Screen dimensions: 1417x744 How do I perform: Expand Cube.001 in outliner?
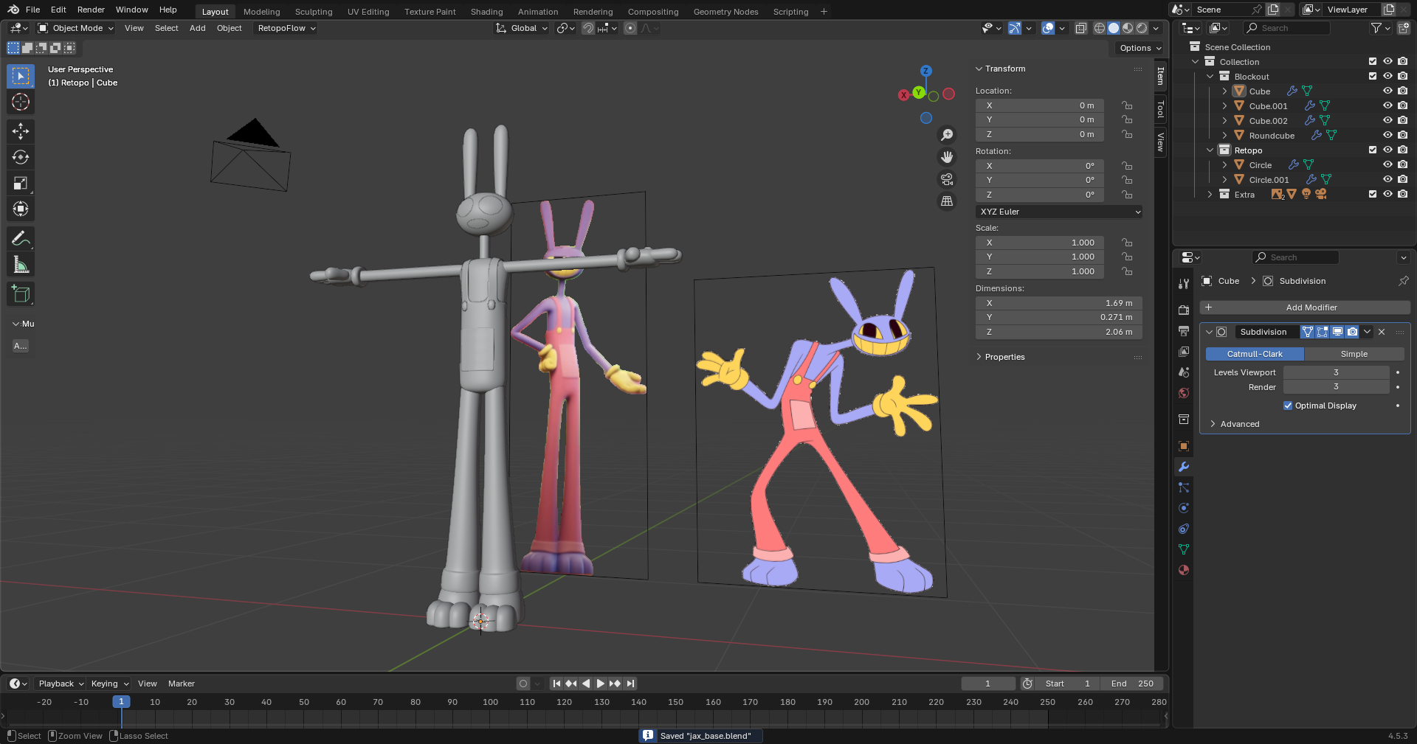[x=1224, y=106]
